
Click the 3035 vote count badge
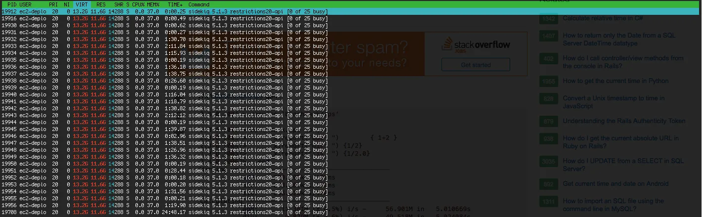pos(548,162)
